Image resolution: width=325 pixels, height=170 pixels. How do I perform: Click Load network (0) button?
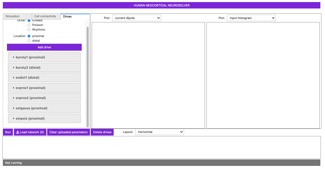pos(30,132)
